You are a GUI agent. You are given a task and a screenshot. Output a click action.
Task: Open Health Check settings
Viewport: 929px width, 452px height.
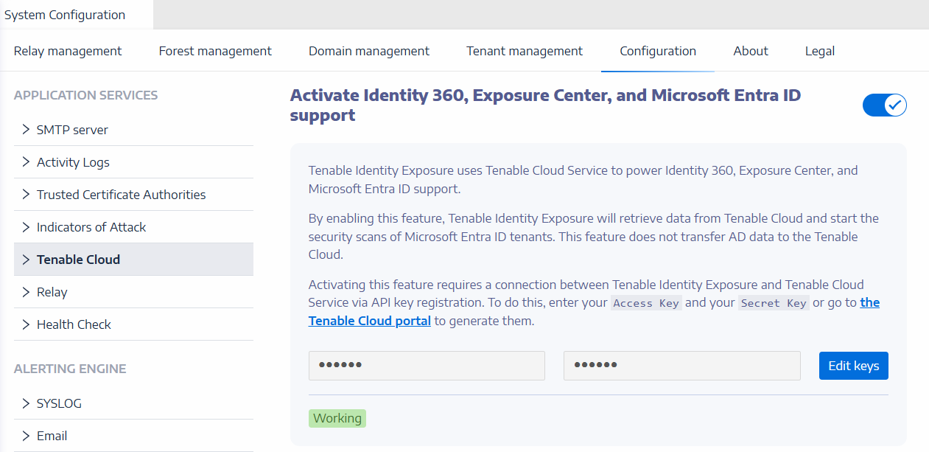133,324
